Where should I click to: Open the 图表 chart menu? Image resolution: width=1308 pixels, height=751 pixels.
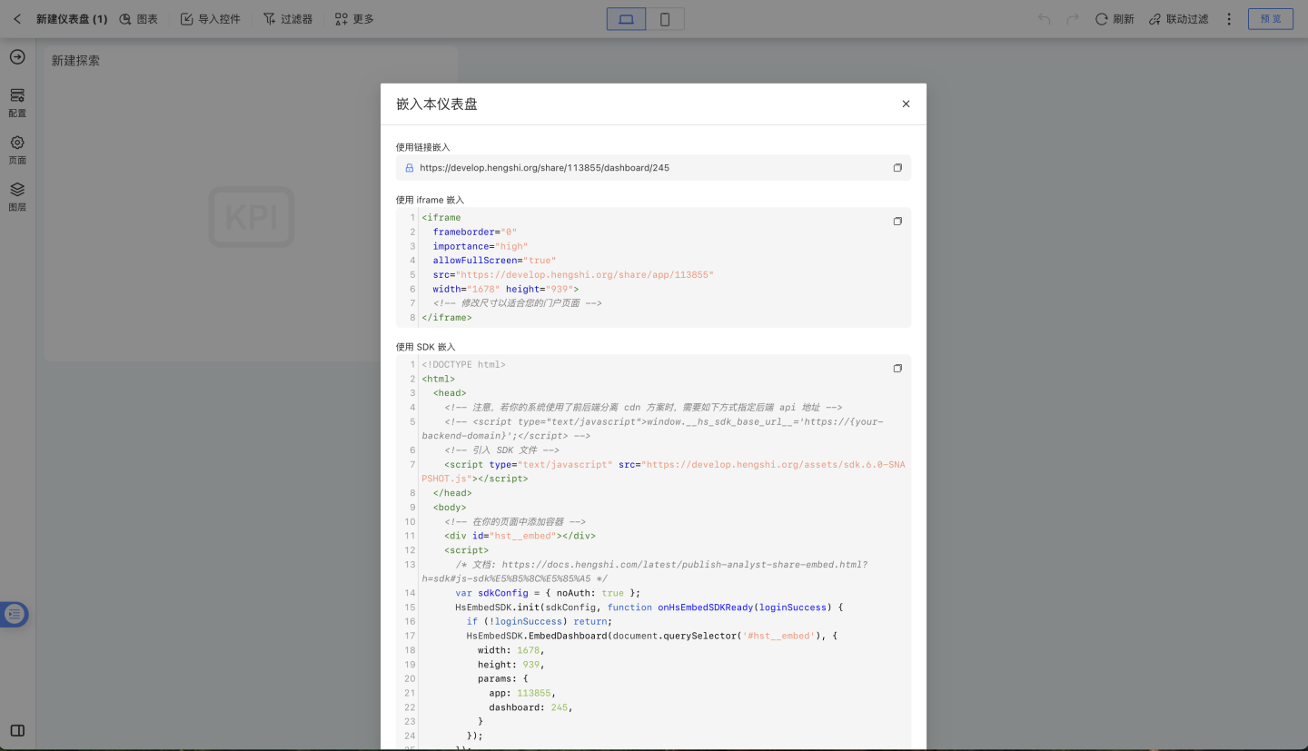click(x=138, y=19)
